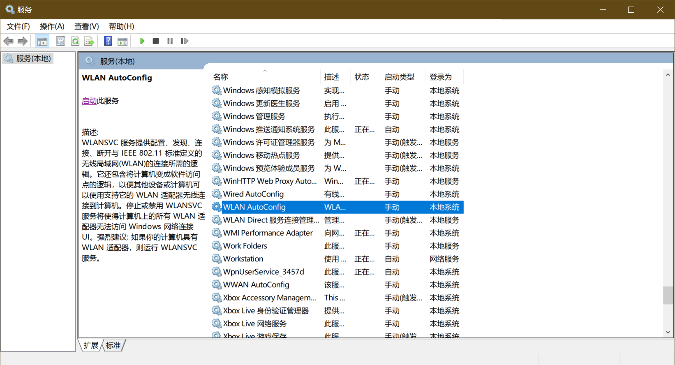Select Windows 移动热点服务 row
The width and height of the screenshot is (675, 365).
coord(337,155)
